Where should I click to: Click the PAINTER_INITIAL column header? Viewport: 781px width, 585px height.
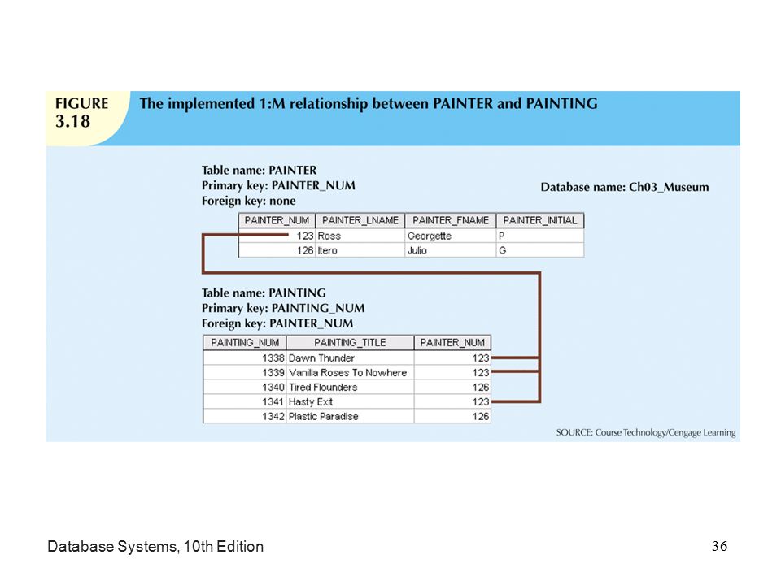[x=540, y=220]
